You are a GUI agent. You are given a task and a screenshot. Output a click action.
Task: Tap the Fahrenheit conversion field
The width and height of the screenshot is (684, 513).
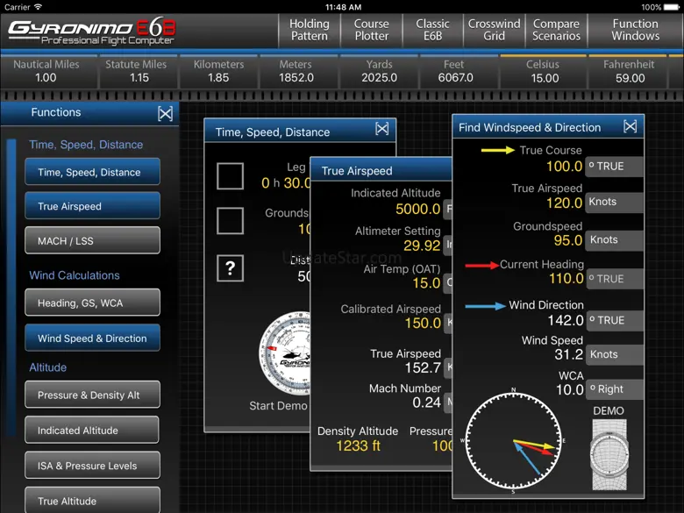pyautogui.click(x=630, y=72)
